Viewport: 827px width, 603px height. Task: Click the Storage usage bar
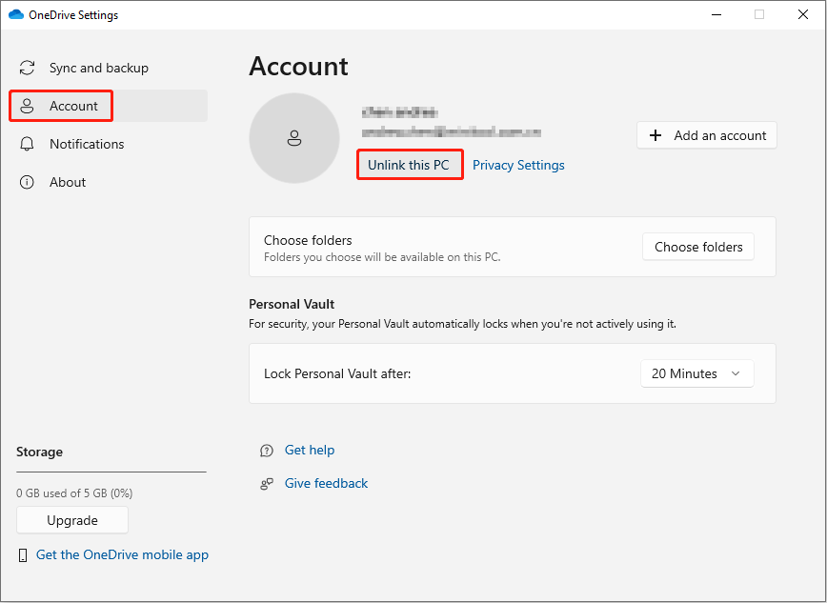pos(111,471)
